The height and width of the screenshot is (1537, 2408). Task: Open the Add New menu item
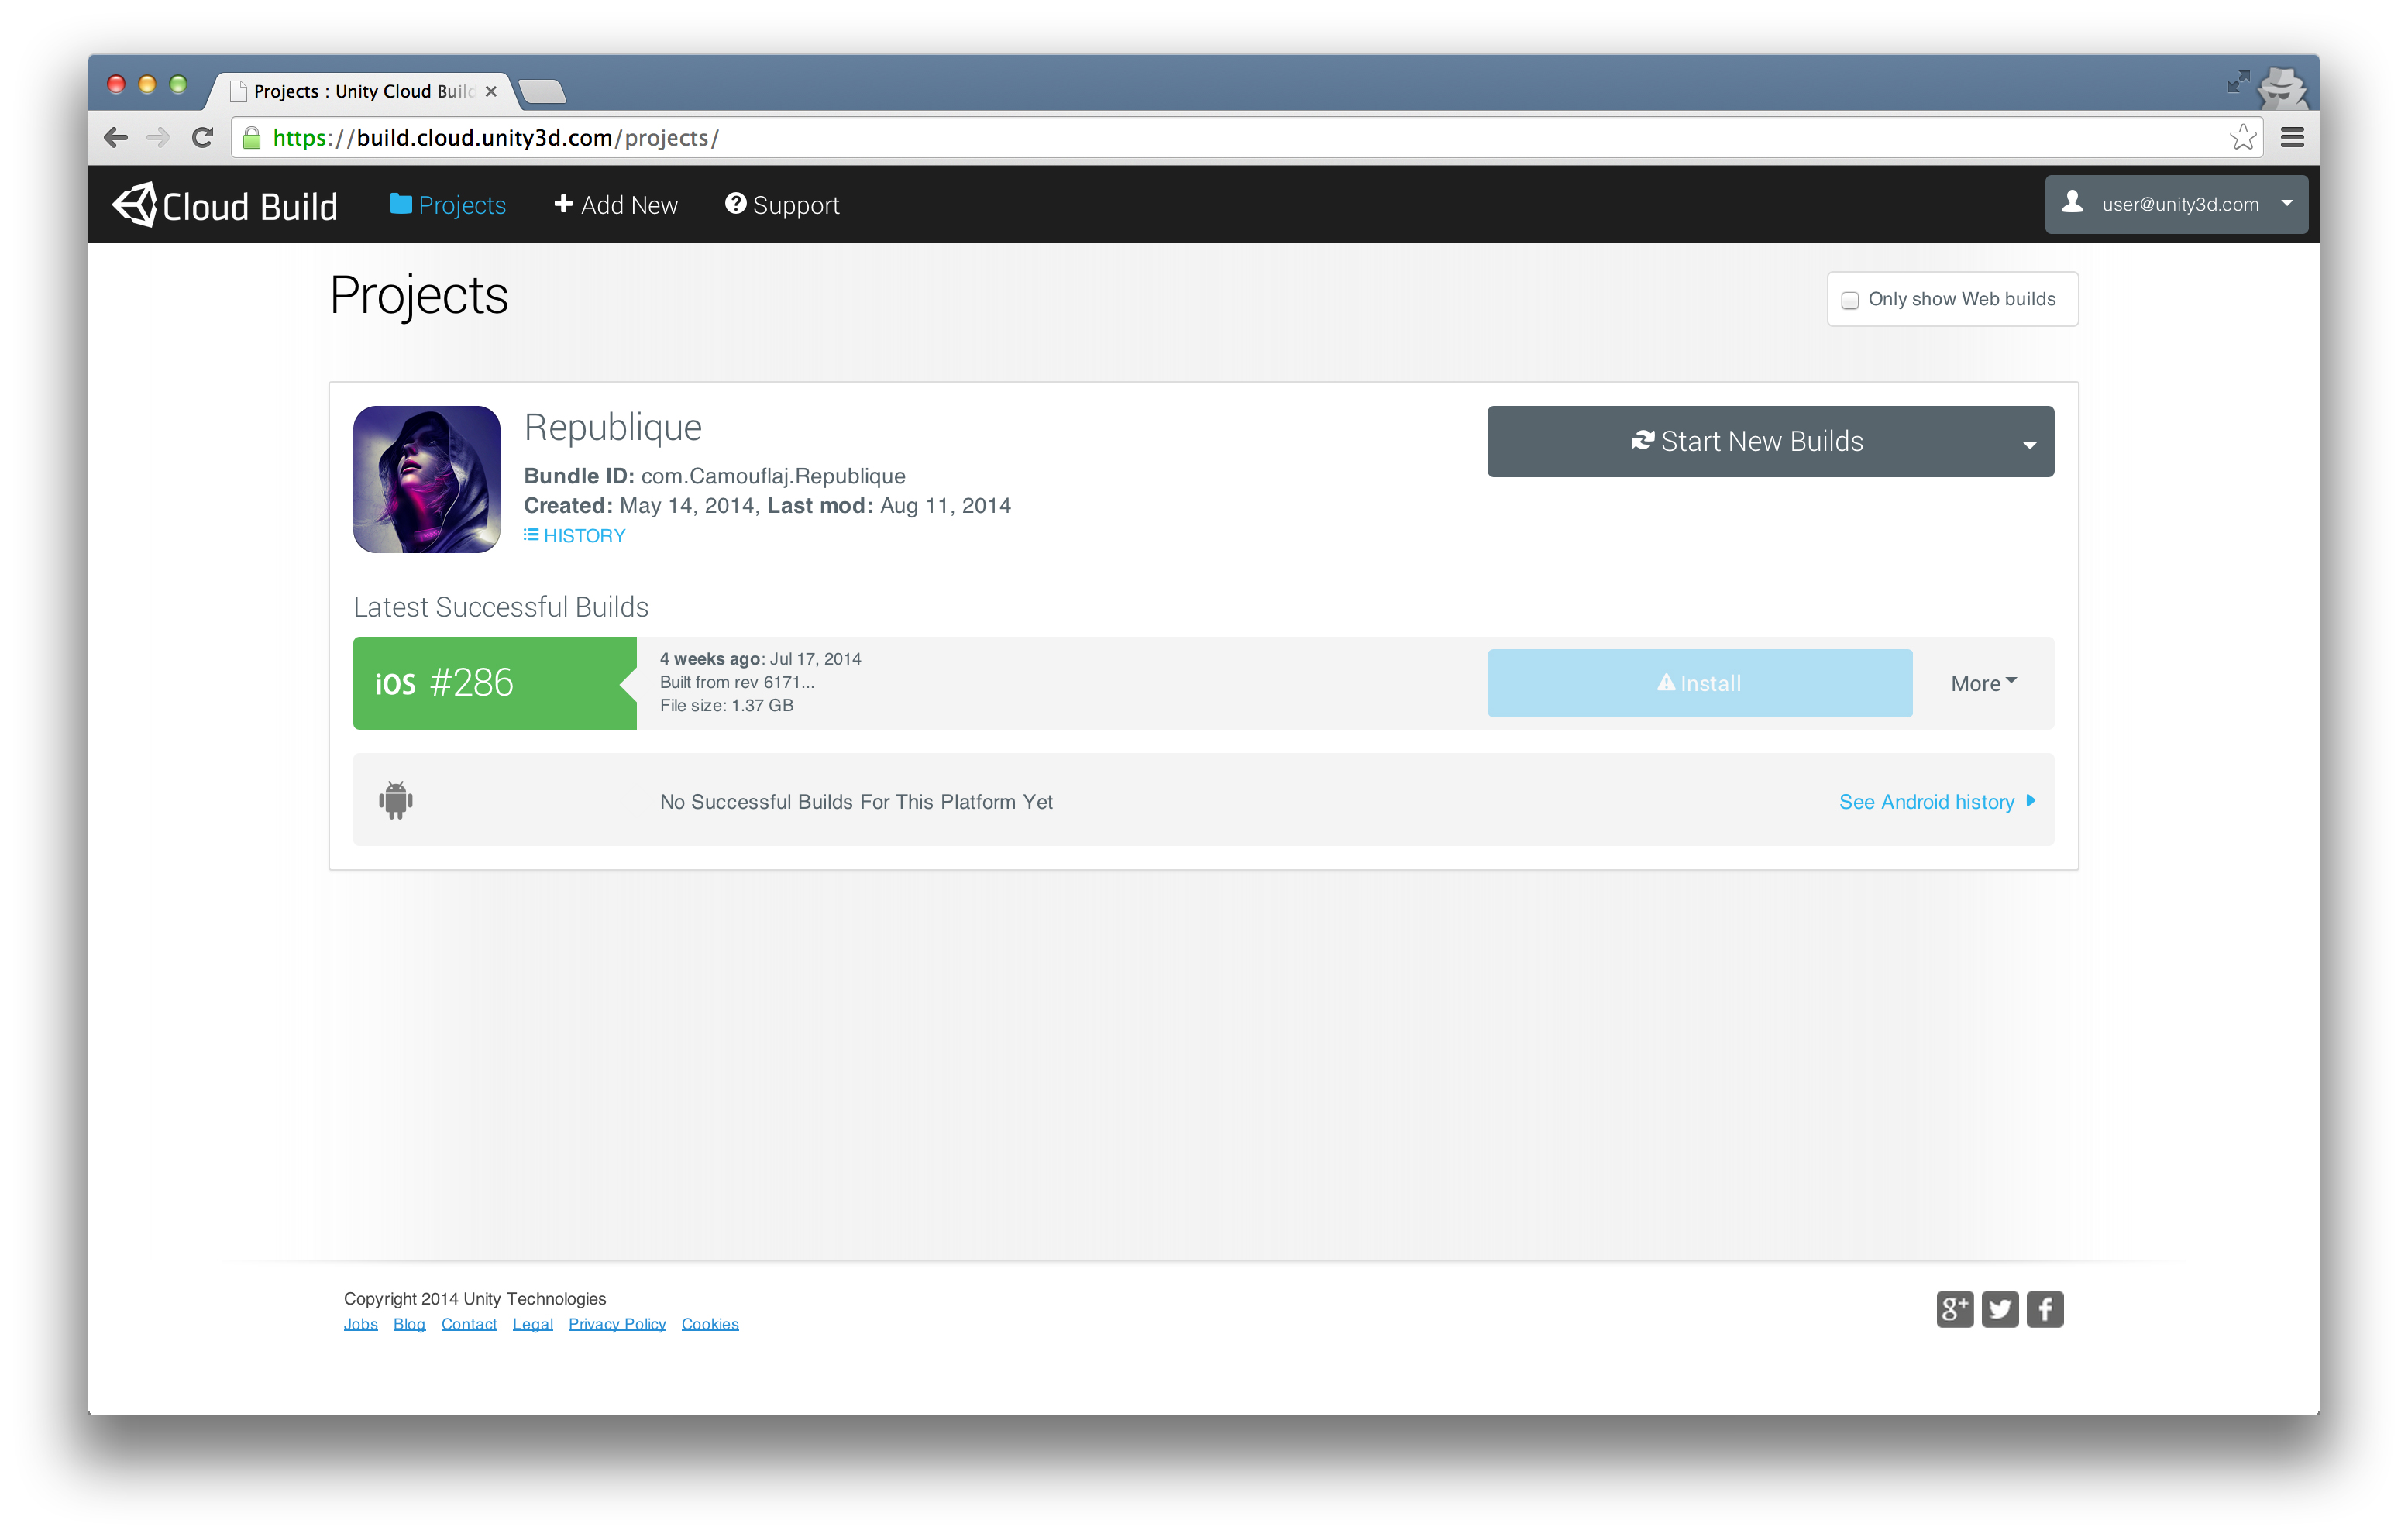pyautogui.click(x=616, y=205)
